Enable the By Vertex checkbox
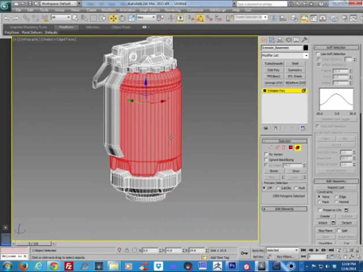Viewport: 363px width, 272px height. pos(266,154)
